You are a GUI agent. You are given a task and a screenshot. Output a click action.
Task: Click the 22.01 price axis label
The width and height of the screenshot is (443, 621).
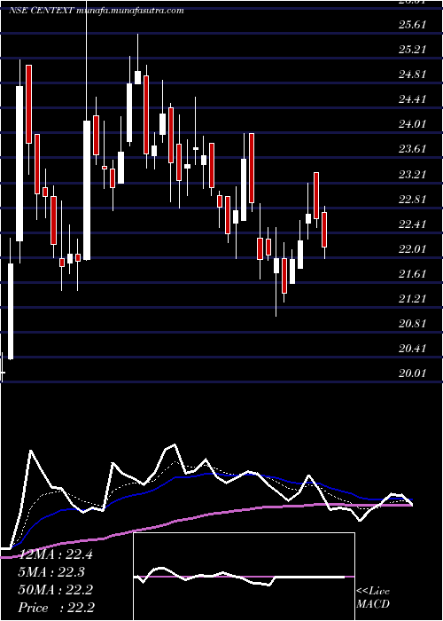coord(412,249)
